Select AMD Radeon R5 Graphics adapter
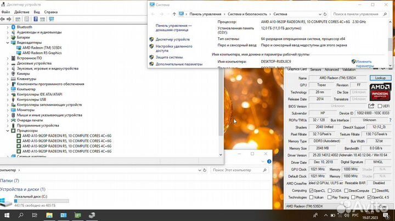This screenshot has height=221, width=395. [x=42, y=53]
